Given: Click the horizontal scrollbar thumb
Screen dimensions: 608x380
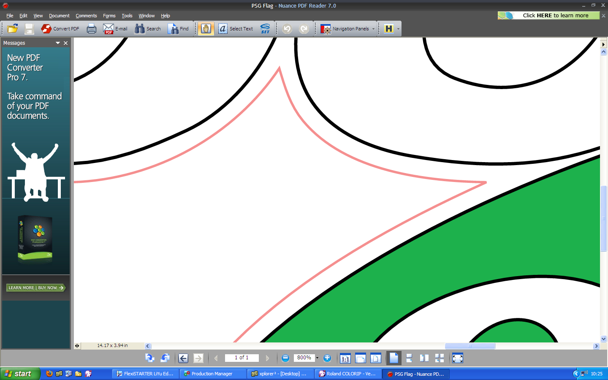Looking at the screenshot, I should [470, 346].
